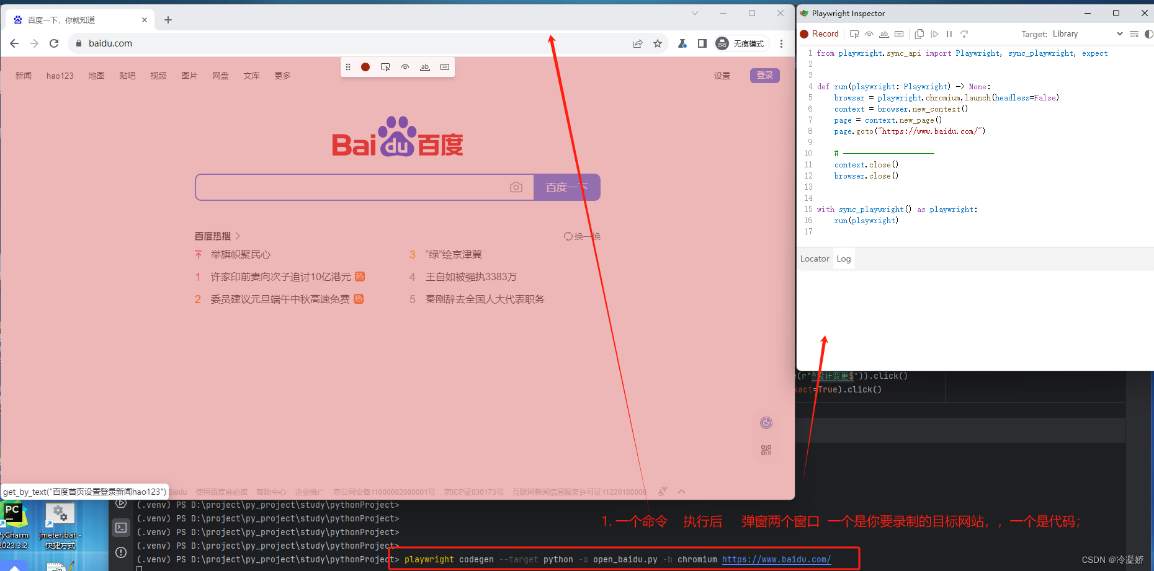
Task: Expand the 更多 nav menu
Action: point(282,76)
